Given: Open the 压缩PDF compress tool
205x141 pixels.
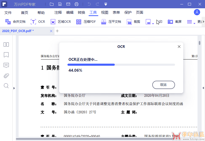Looking at the screenshot, I should click(86, 22).
